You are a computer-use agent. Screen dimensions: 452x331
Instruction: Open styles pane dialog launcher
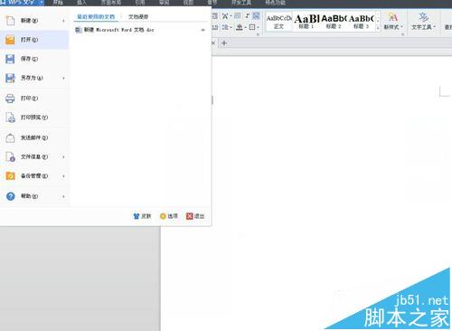402,34
